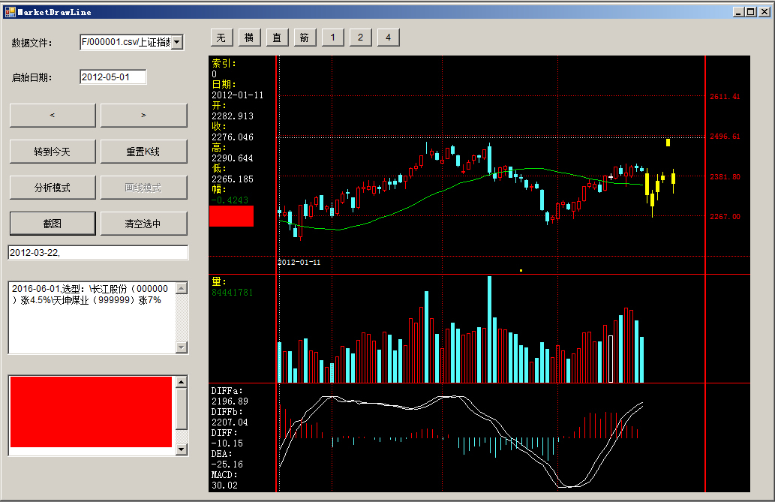Image resolution: width=775 pixels, height=502 pixels.
Task: Select the 直 straight line tool
Action: pos(277,38)
